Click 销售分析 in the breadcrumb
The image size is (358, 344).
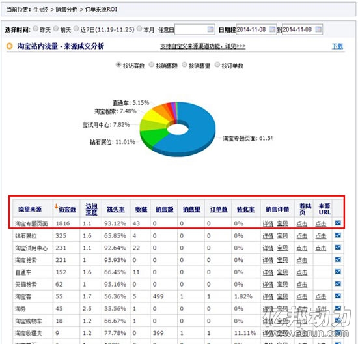click(66, 10)
